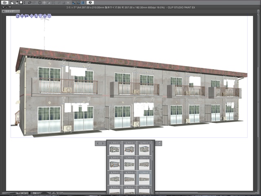Click the Select all toolbar icon

pos(59,2)
